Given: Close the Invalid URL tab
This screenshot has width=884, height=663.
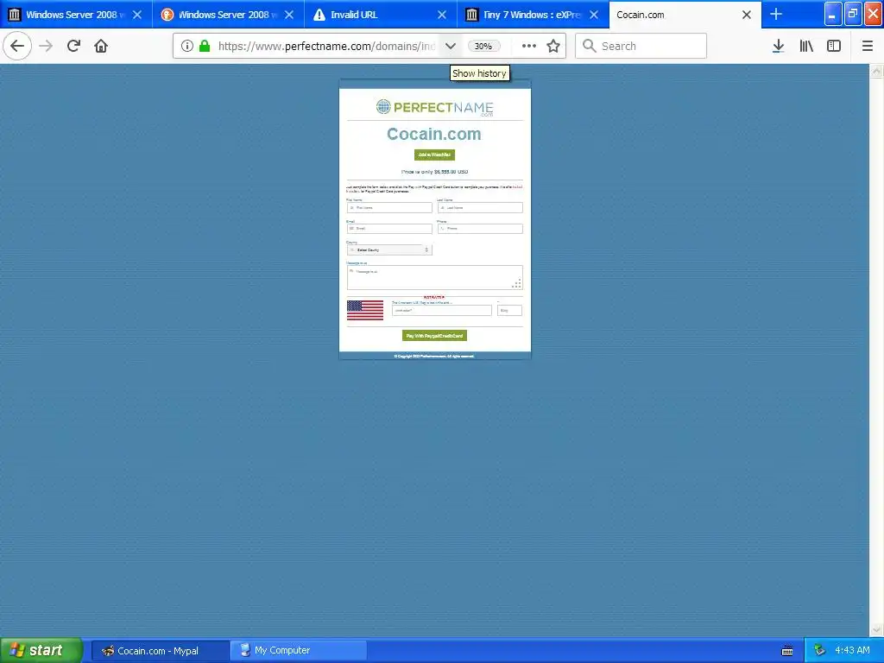Looking at the screenshot, I should click(x=442, y=15).
